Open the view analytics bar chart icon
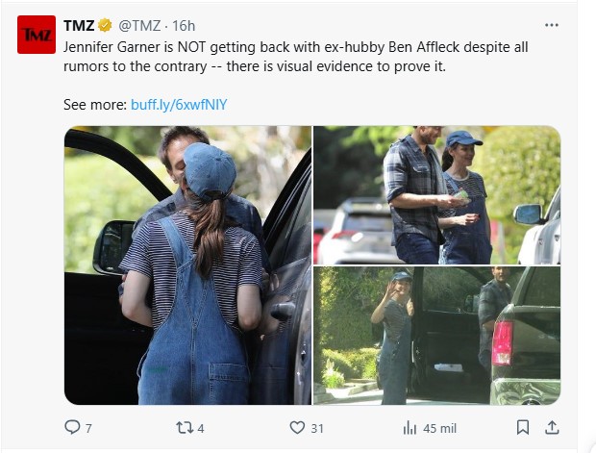 click(410, 428)
